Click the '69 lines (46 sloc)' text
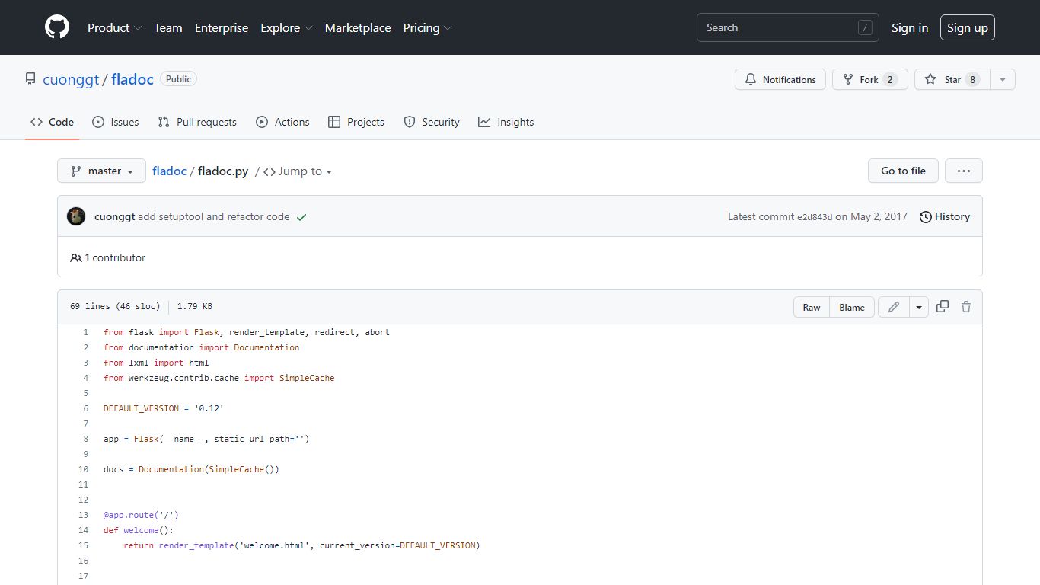Viewport: 1040px width, 585px height. (115, 307)
